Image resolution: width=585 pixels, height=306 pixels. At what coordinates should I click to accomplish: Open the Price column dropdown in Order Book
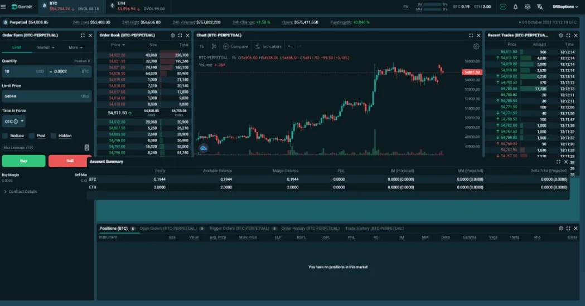[118, 45]
